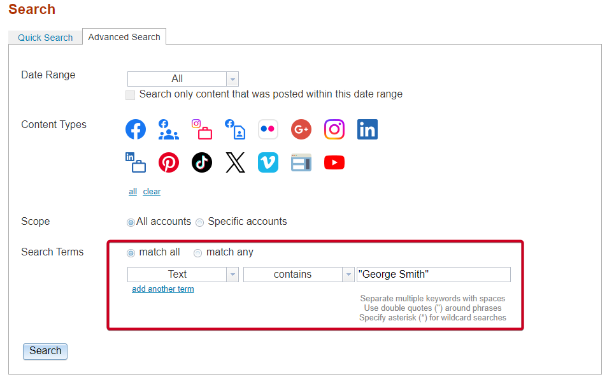
Task: Select the Instagram Business content type icon
Action: (x=202, y=129)
